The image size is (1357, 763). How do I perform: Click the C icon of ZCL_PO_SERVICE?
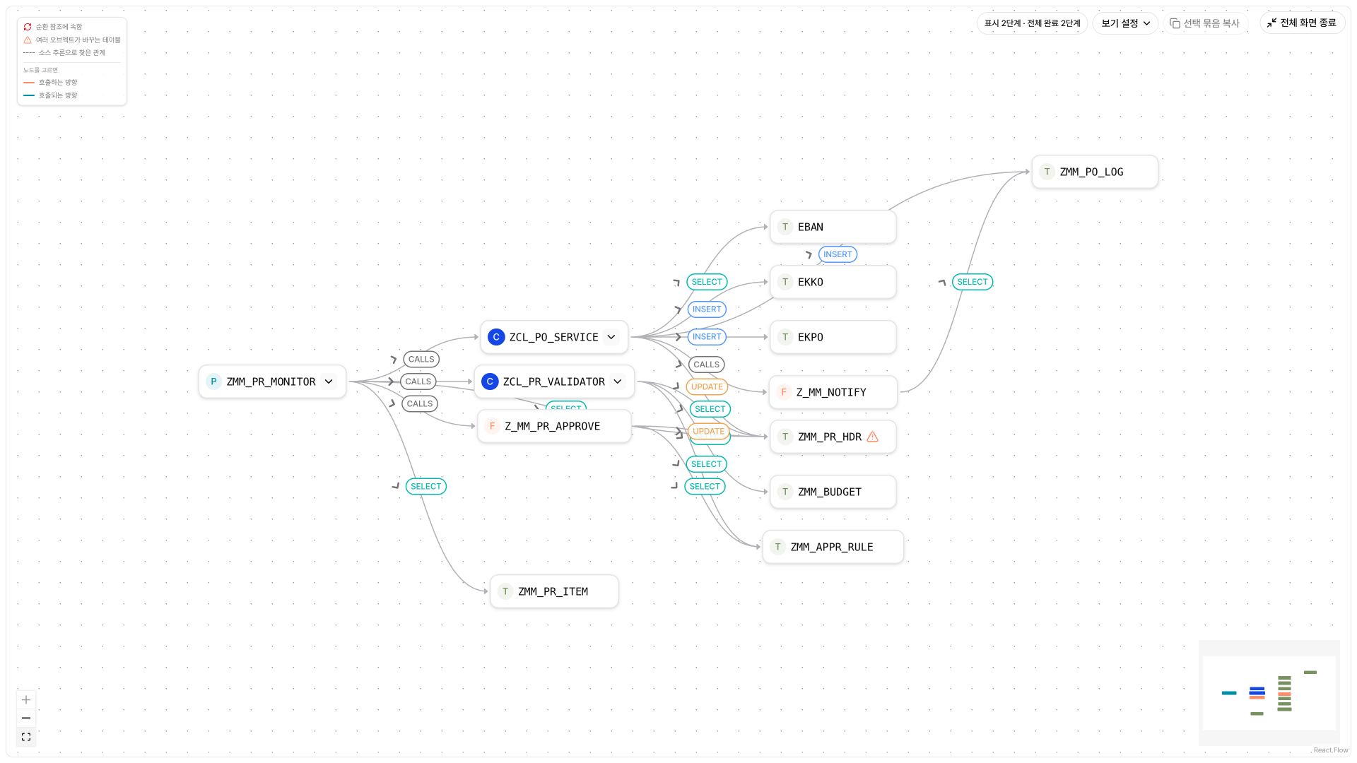496,337
